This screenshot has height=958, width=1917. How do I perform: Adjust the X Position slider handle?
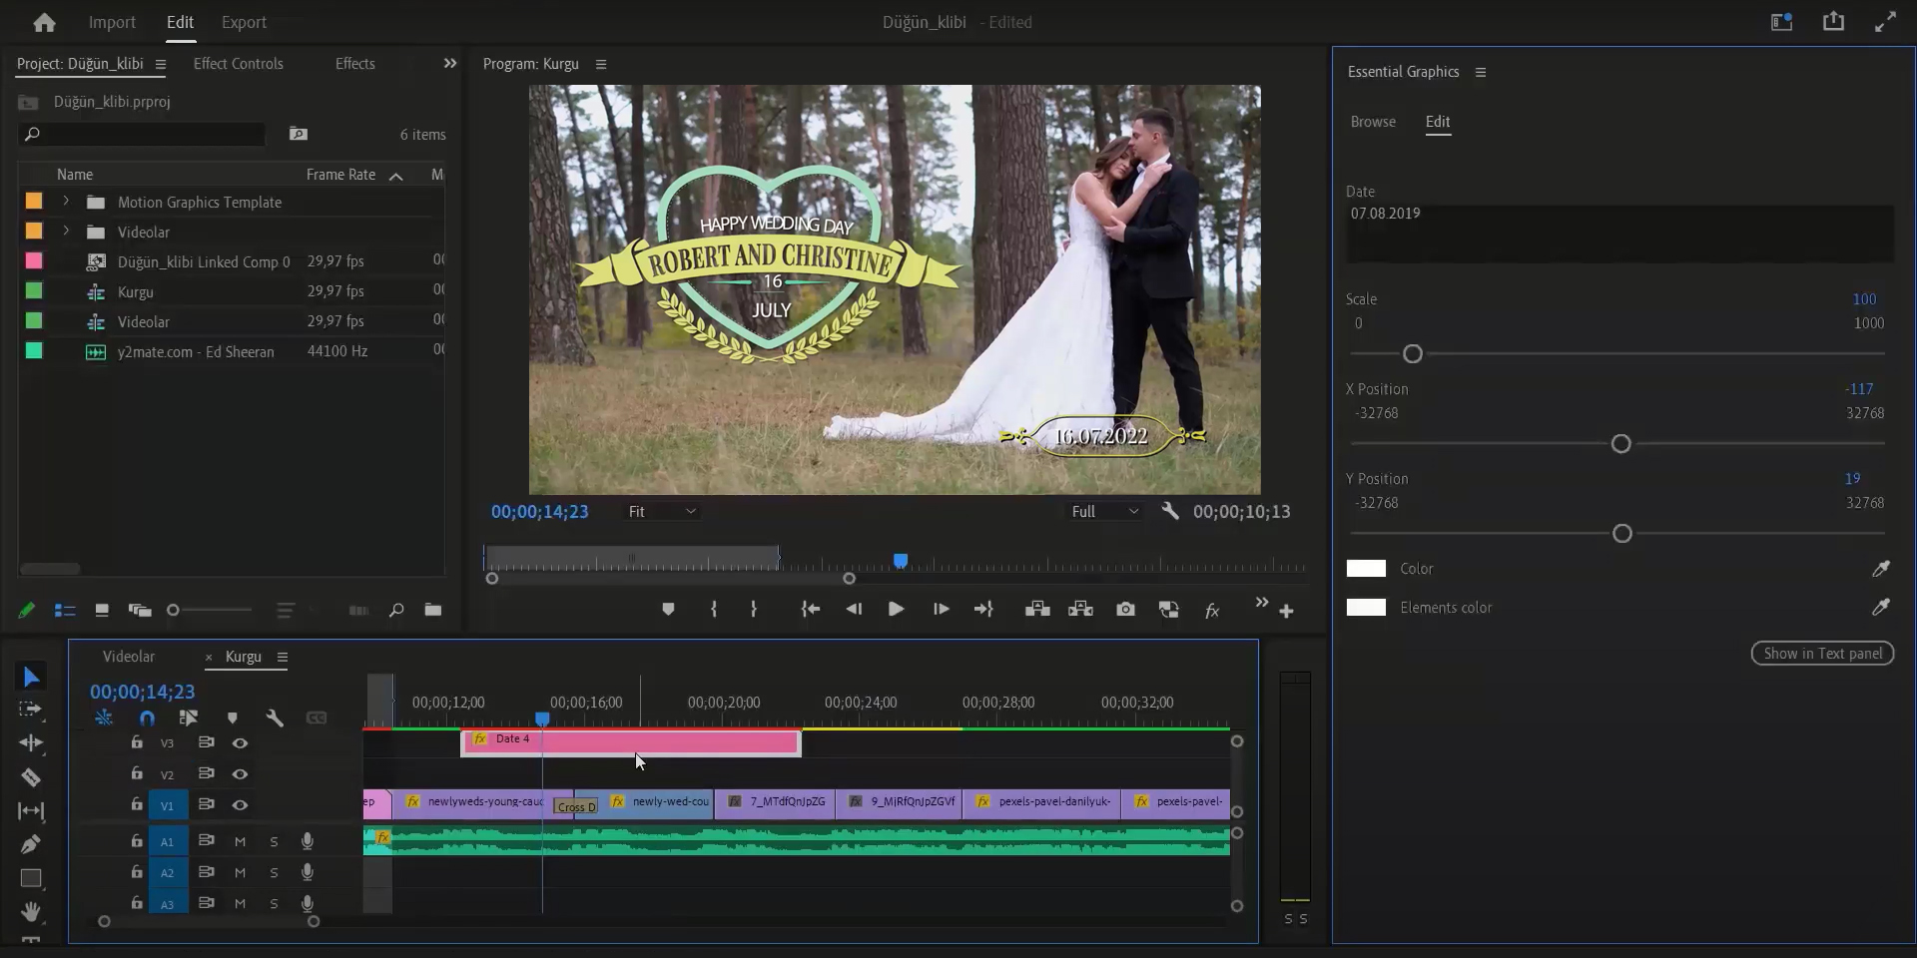pos(1621,444)
